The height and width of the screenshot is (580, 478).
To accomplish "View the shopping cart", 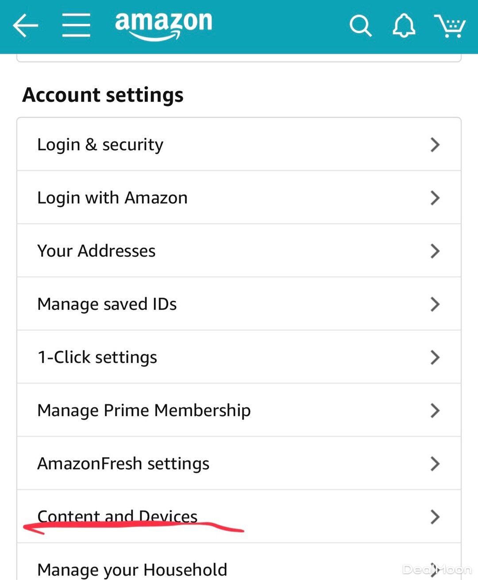I will 450,26.
